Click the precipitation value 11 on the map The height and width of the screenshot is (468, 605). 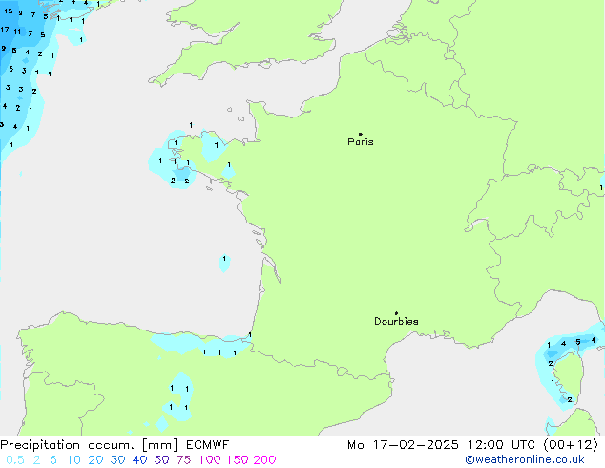(17, 32)
